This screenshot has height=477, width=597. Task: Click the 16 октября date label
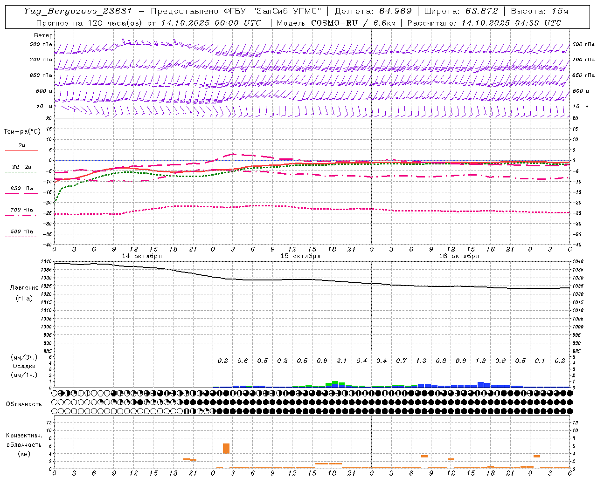[459, 256]
